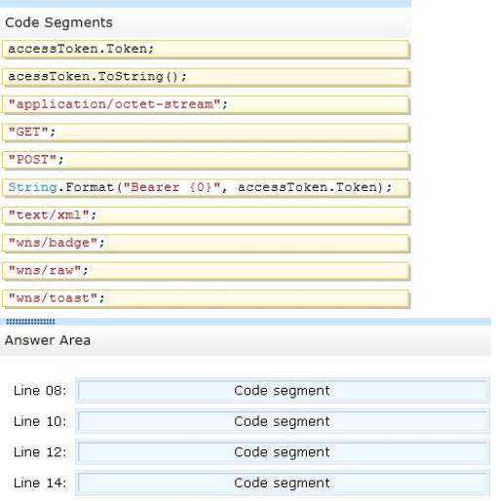Select the "GET"; code segment

206,133
